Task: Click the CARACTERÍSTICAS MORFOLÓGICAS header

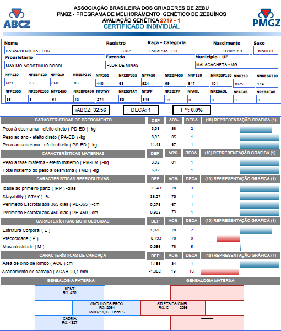Action: click(x=73, y=221)
